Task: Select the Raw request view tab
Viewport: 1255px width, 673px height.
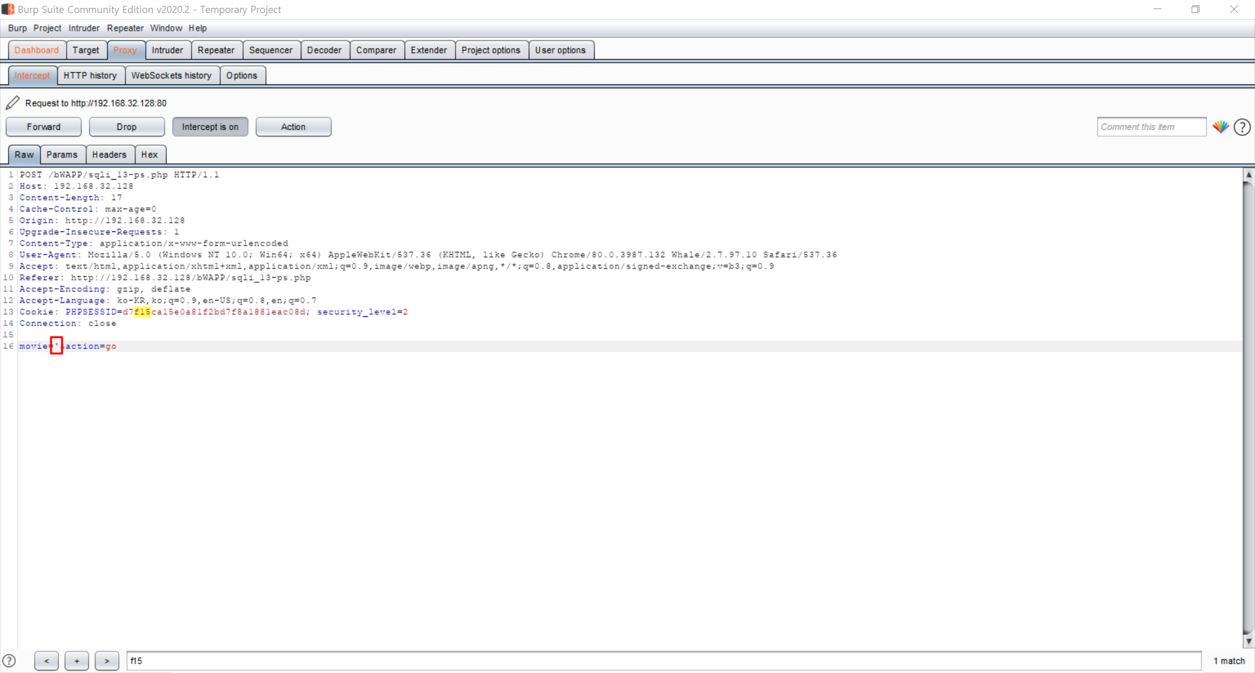Action: 24,155
